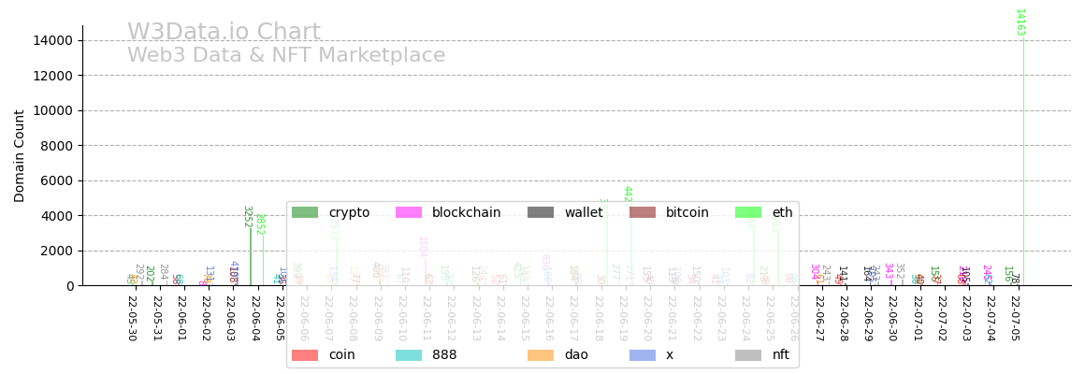This screenshot has height=374, width=1085.
Task: Click the orange dao legend swatch
Action: coord(541,355)
